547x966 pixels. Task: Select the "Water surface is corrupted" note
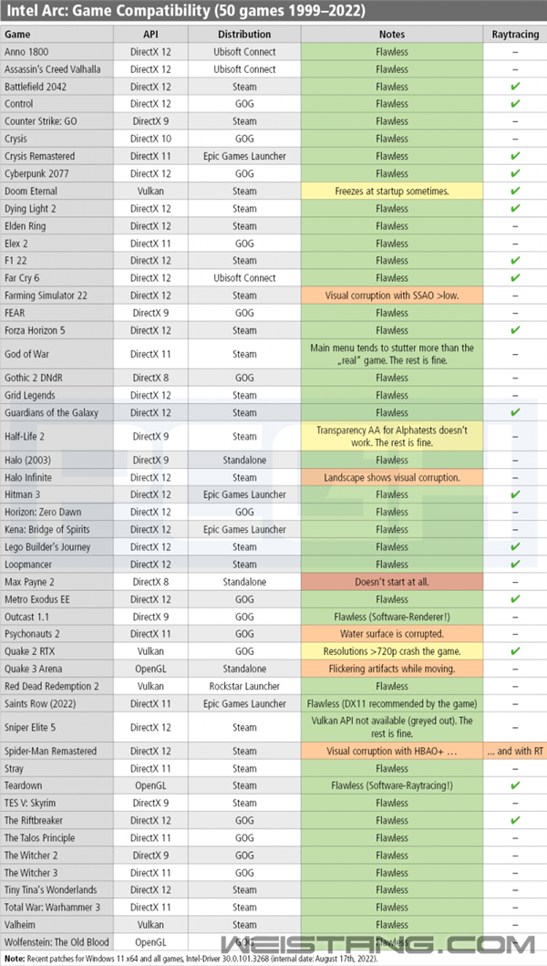coord(392,634)
